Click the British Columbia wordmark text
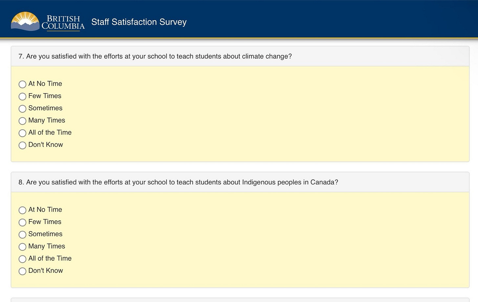Image resolution: width=478 pixels, height=302 pixels. click(63, 22)
